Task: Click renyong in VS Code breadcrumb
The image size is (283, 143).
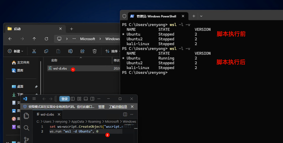Action: 61,122
